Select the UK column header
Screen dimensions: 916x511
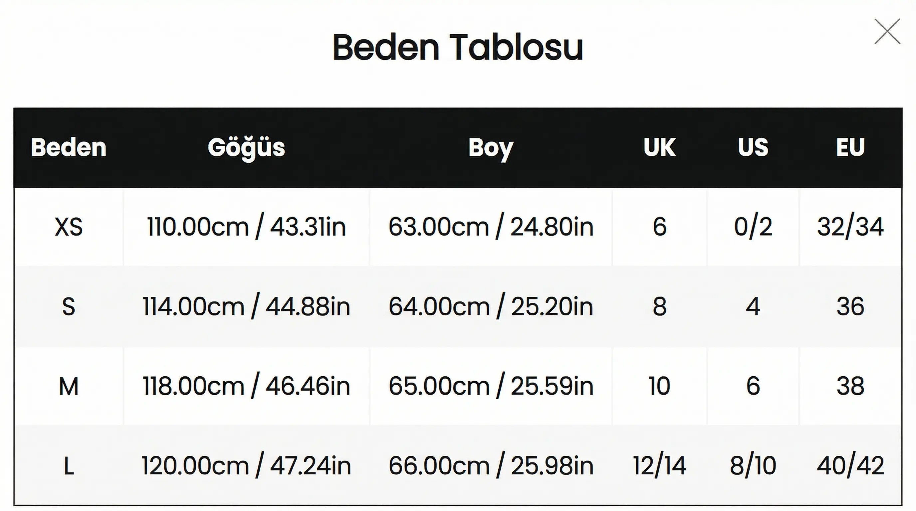tap(659, 147)
